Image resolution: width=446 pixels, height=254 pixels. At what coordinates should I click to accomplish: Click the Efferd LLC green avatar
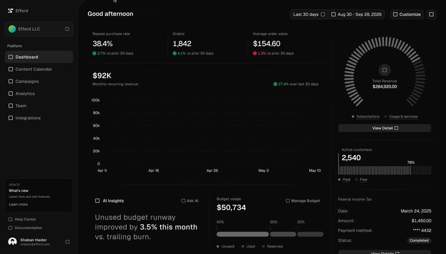[x=12, y=29]
